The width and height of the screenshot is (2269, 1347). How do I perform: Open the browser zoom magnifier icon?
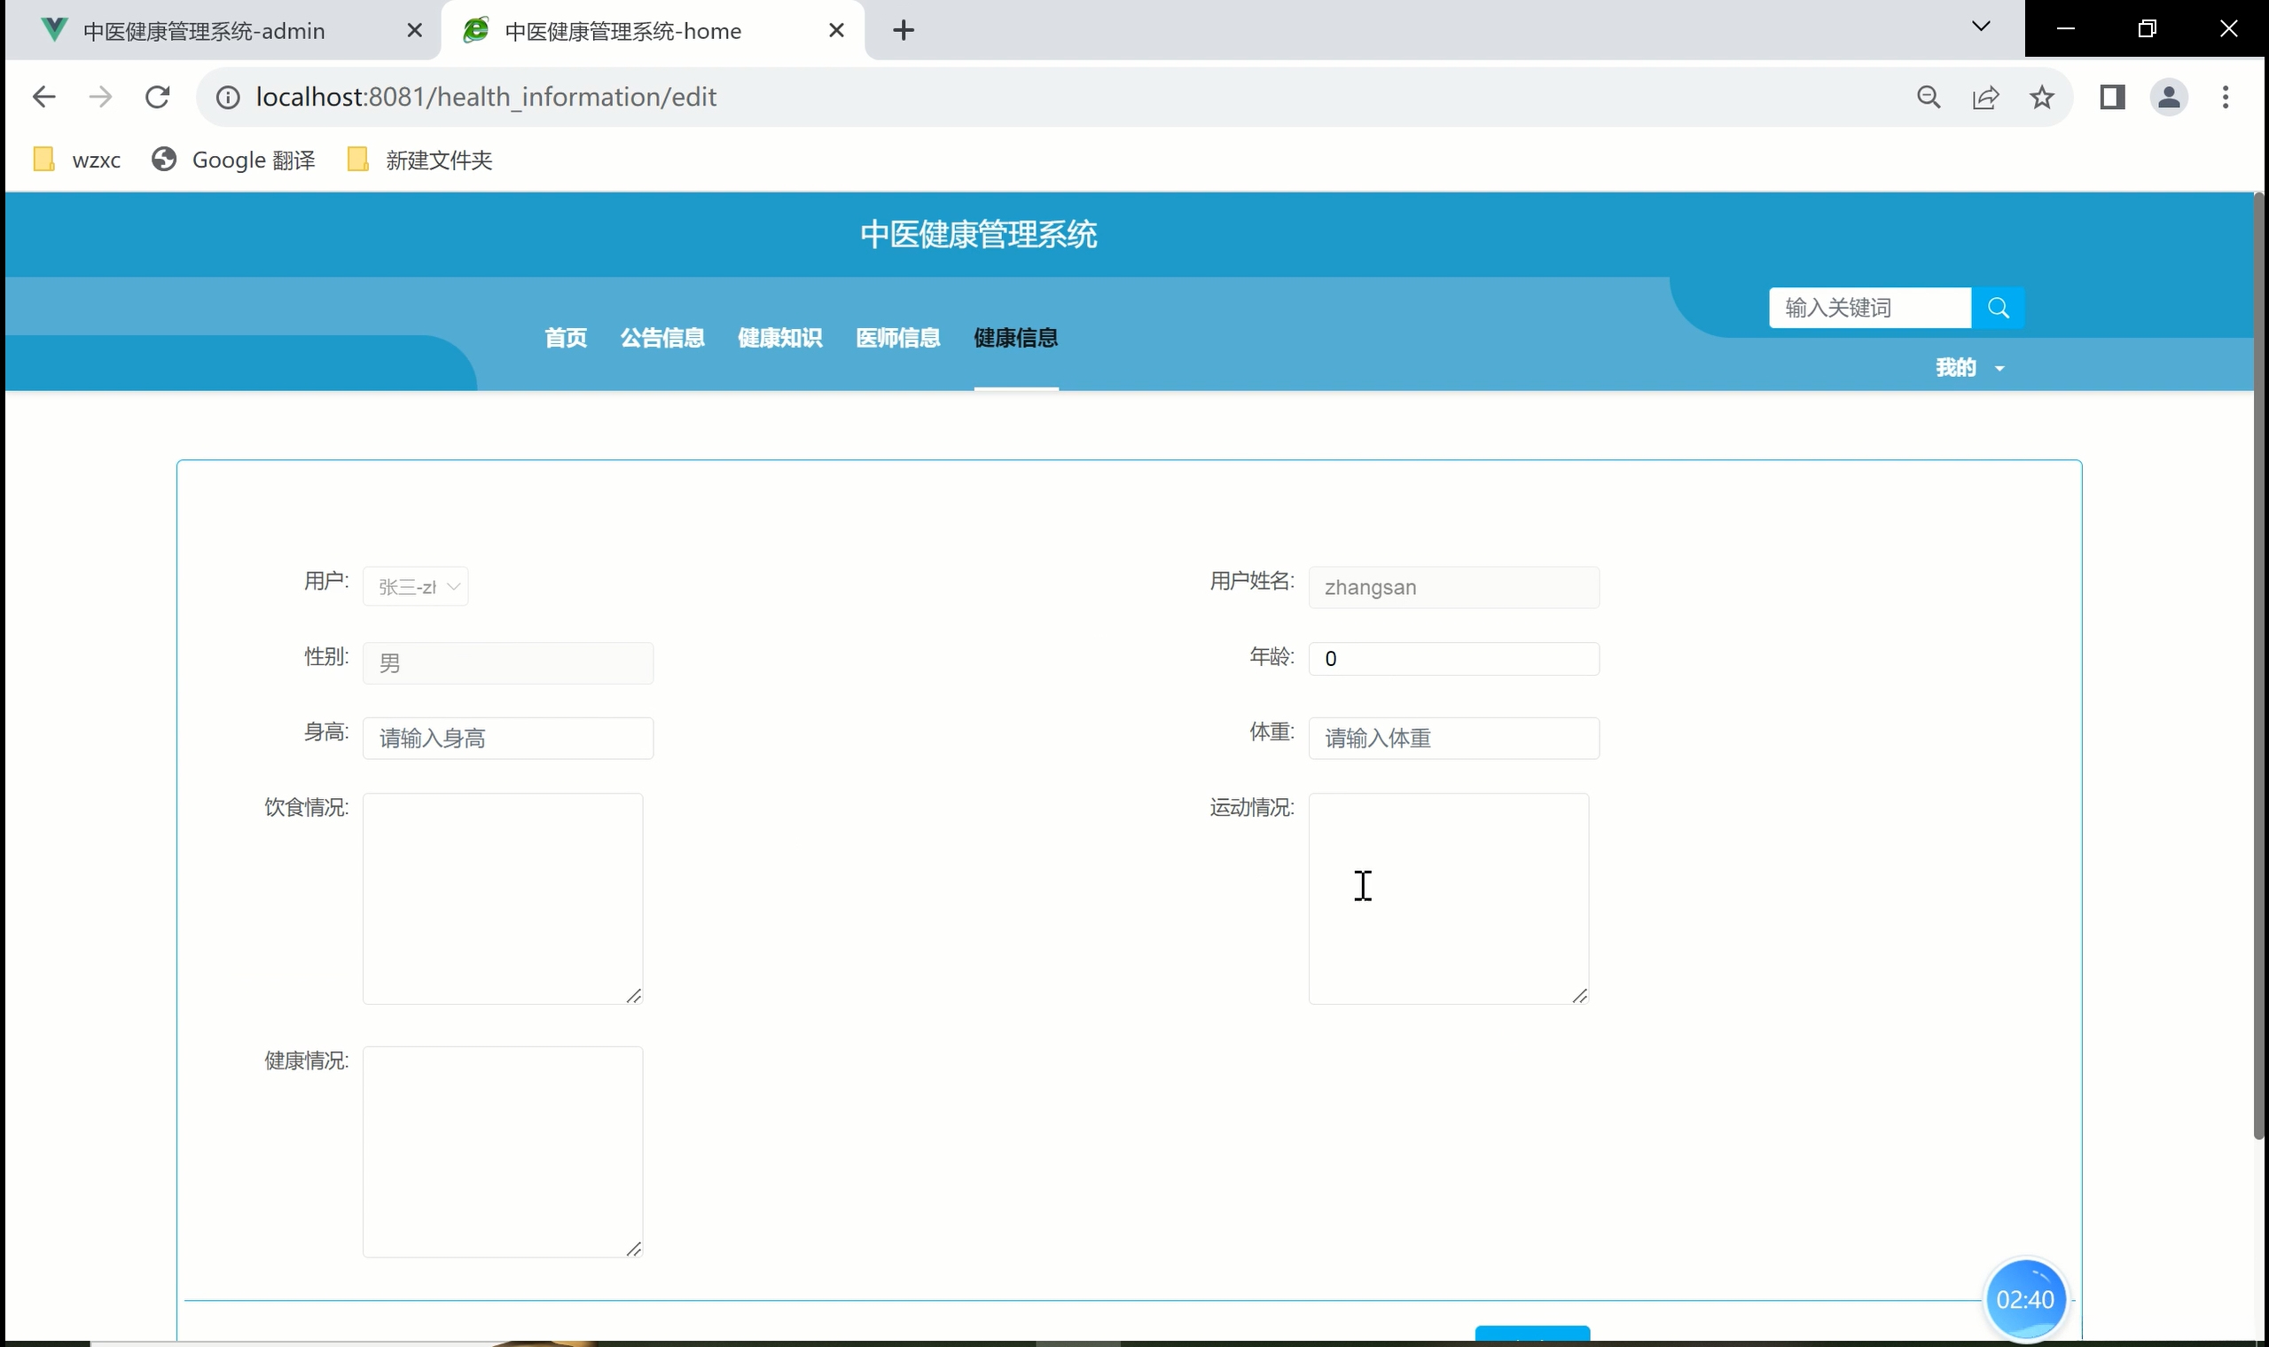[x=1929, y=98]
